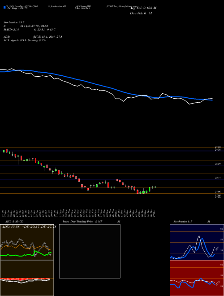Click 'ADX signal: SELL Growing @ 2%' text
224x296 pixels.
[25, 40]
